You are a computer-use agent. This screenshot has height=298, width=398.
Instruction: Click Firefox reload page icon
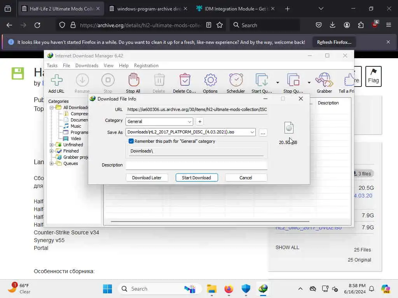pos(37,25)
